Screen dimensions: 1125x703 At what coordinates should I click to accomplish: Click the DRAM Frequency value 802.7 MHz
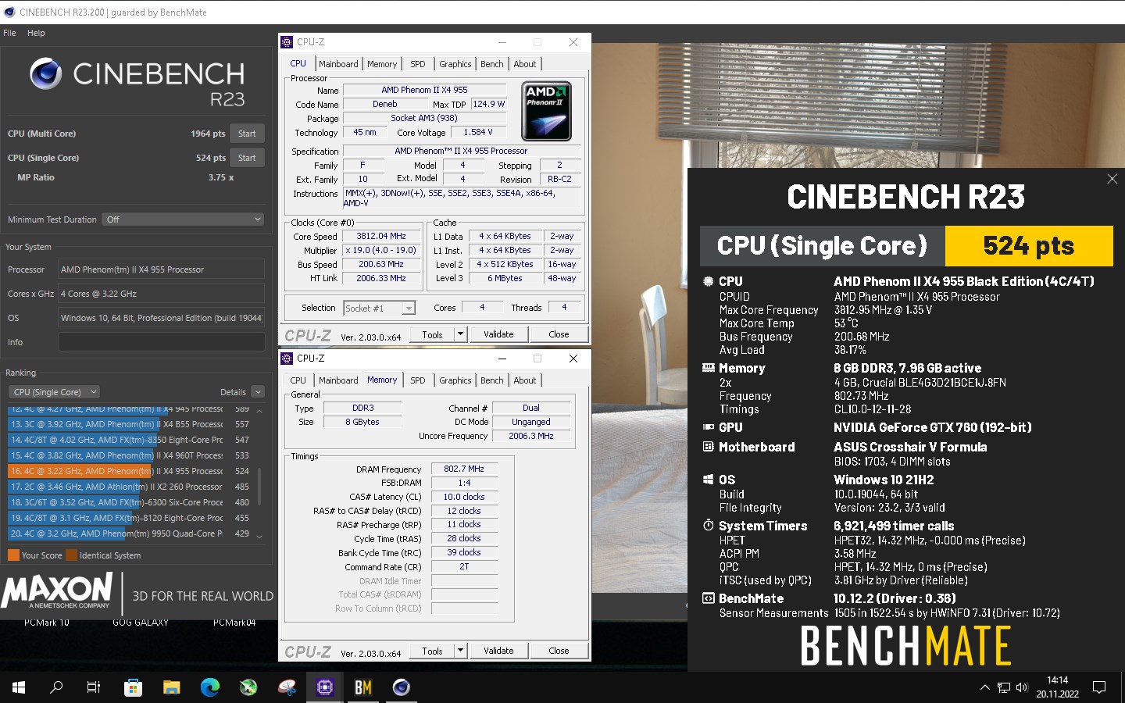coord(464,469)
